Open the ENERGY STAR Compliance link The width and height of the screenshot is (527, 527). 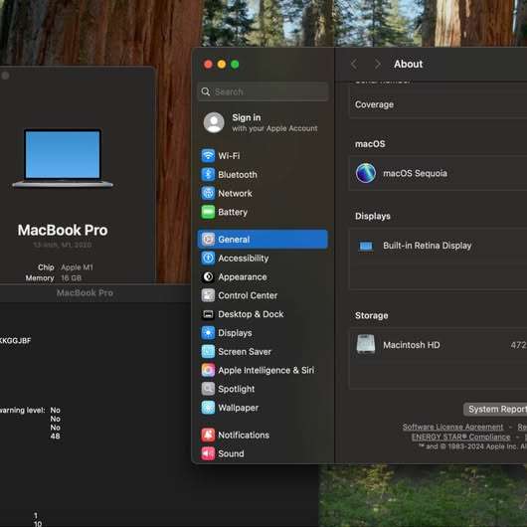460,437
